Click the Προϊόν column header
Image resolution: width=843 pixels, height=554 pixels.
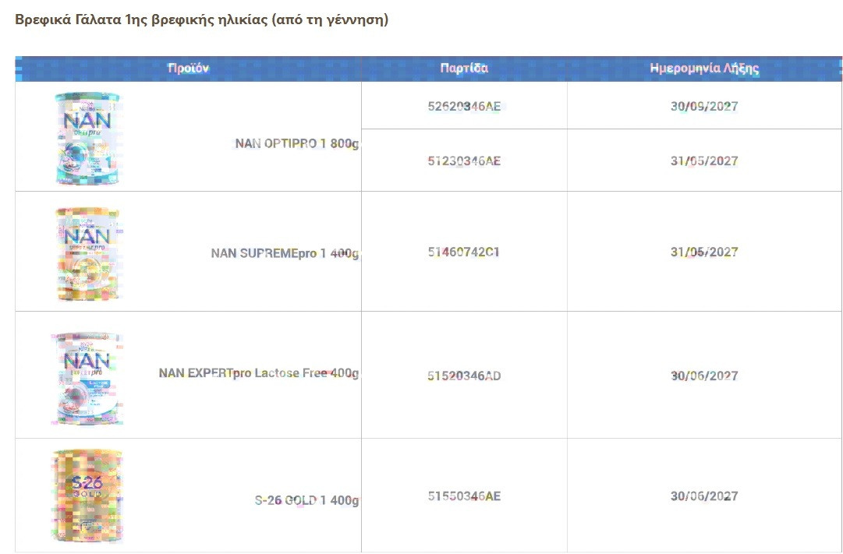(x=188, y=69)
